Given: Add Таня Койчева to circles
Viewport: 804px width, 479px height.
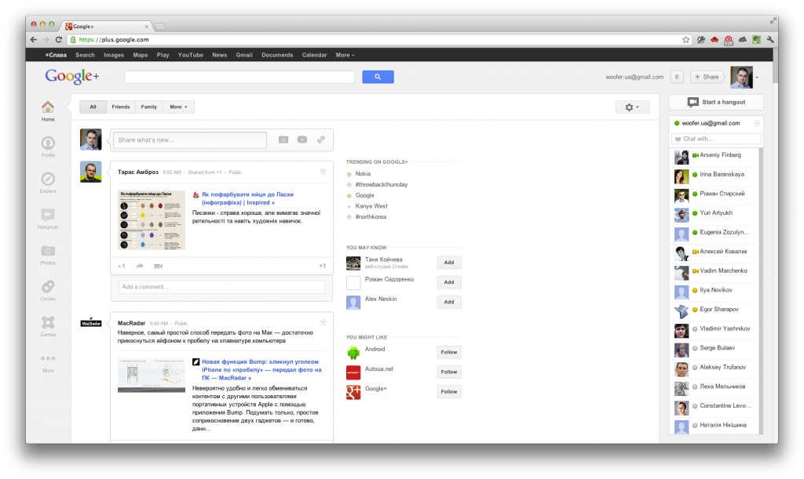Looking at the screenshot, I should [448, 263].
